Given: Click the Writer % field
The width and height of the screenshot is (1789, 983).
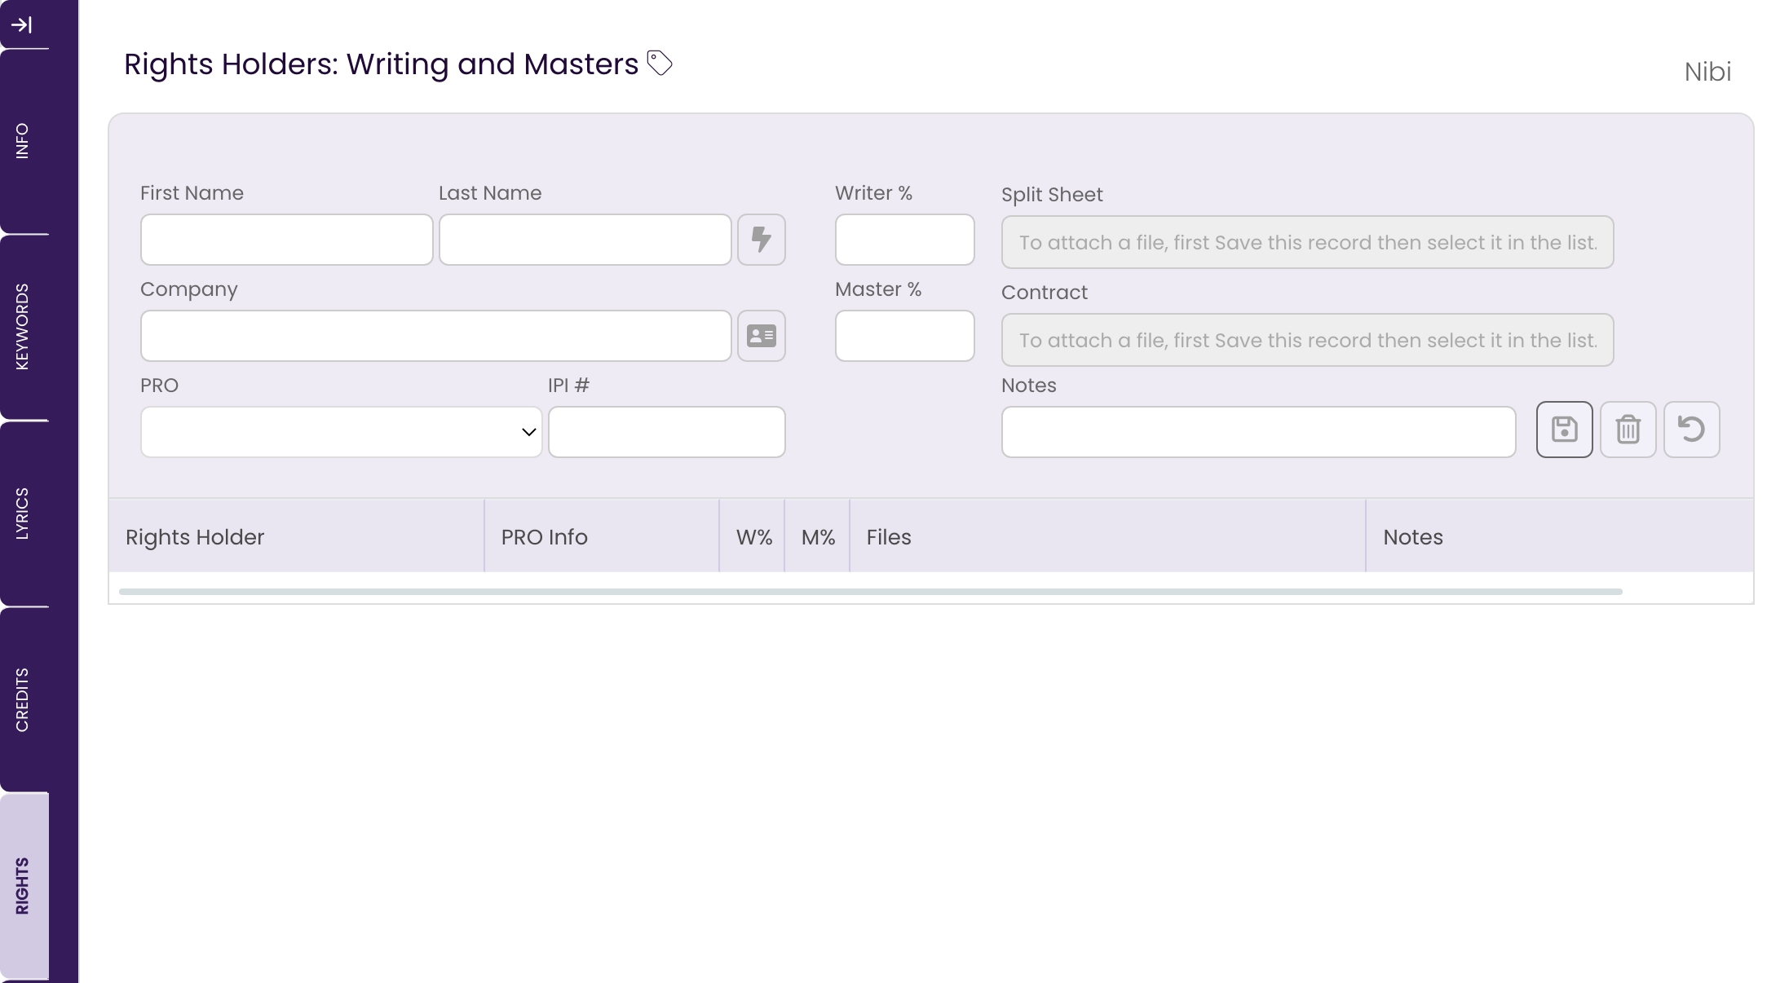Looking at the screenshot, I should (x=905, y=240).
